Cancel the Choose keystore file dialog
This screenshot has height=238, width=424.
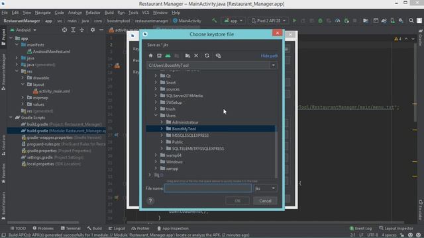pyautogui.click(x=265, y=201)
